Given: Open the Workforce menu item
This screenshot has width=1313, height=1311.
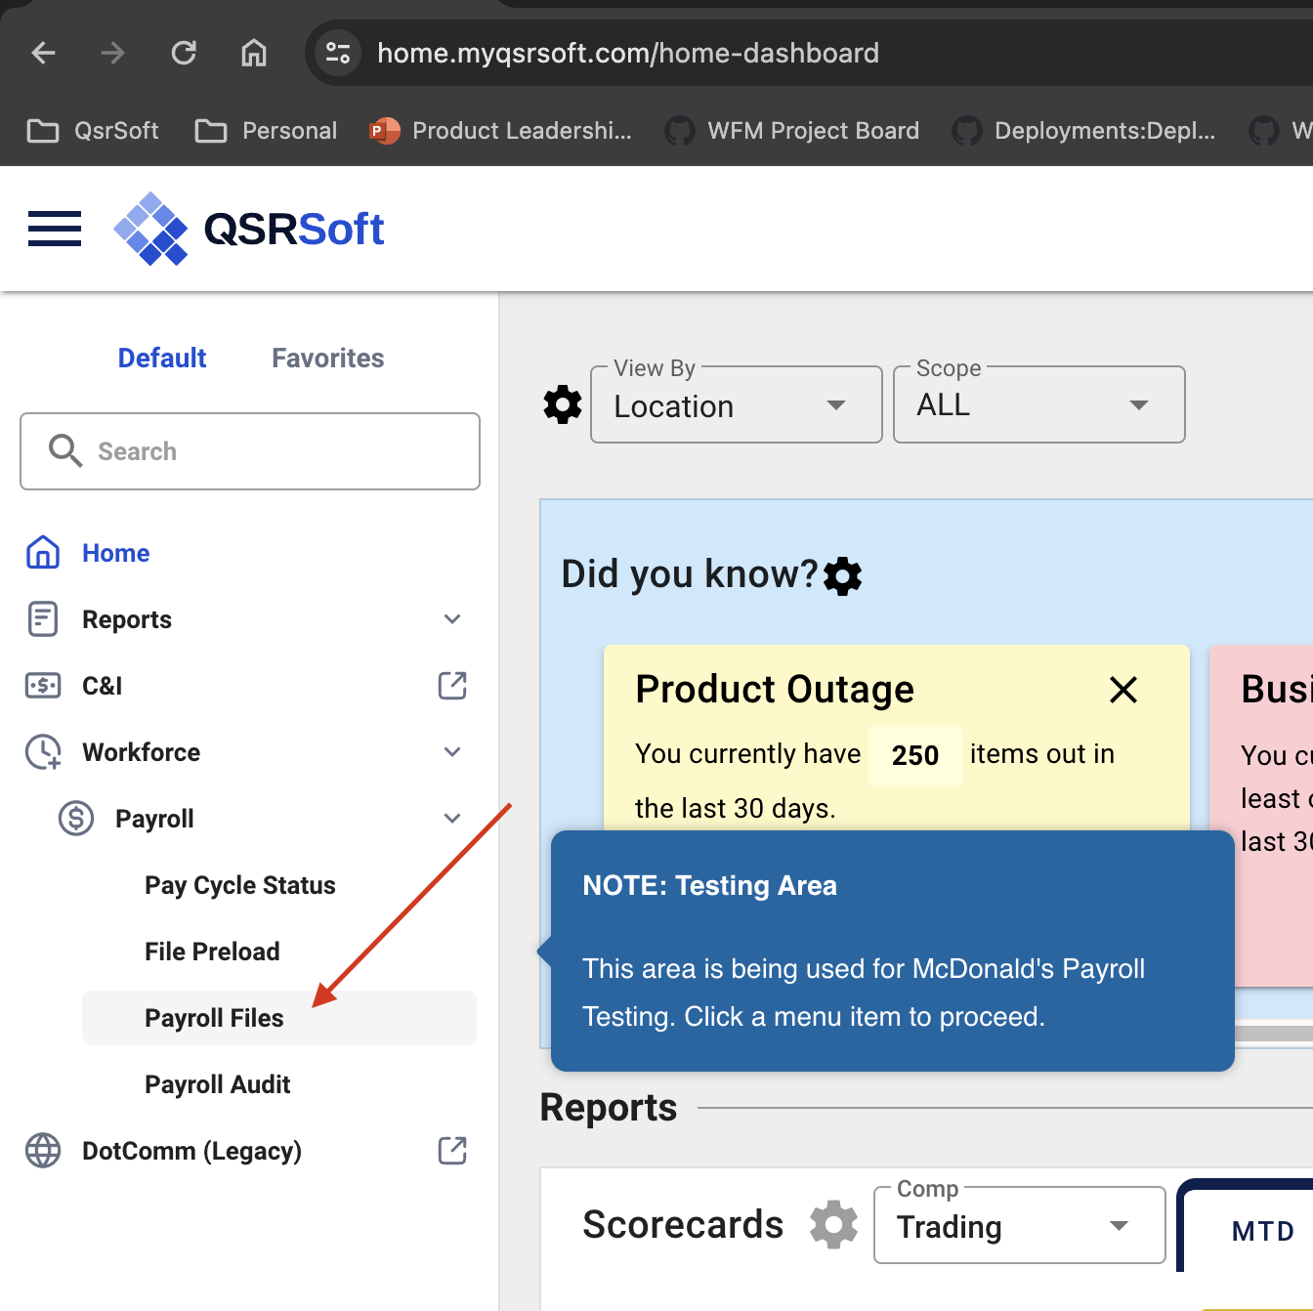Looking at the screenshot, I should [x=142, y=752].
